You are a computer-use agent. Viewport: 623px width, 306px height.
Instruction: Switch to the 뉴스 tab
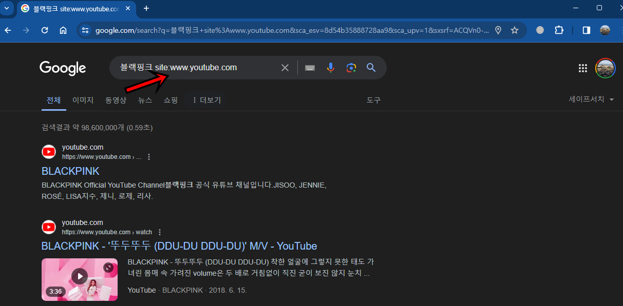tap(145, 100)
